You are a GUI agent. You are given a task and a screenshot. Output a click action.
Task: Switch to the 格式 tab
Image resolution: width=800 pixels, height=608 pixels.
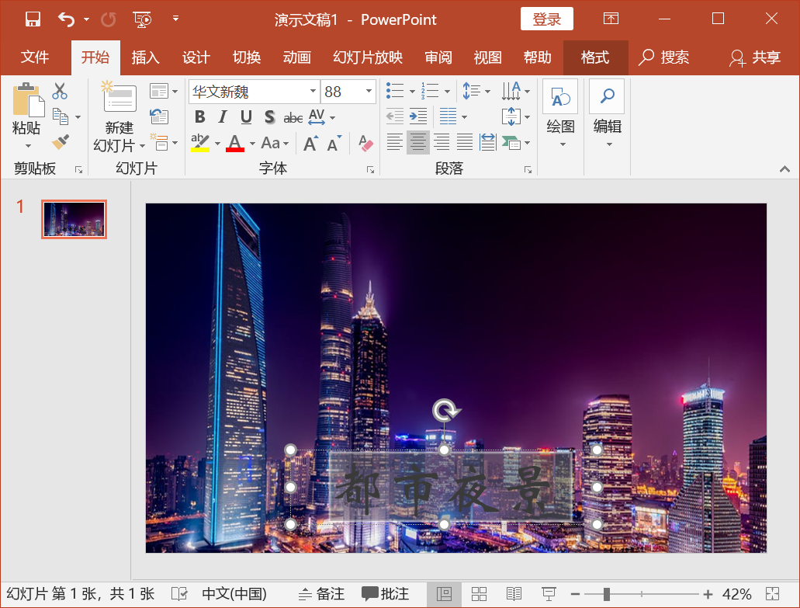click(x=595, y=57)
